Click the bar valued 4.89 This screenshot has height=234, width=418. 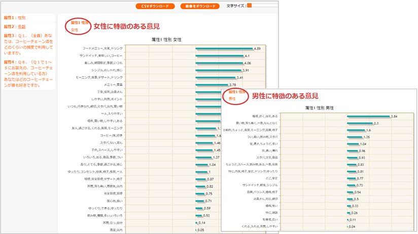(224, 49)
